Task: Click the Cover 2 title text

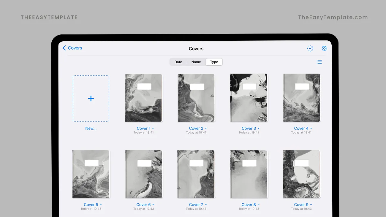Action: (x=196, y=129)
